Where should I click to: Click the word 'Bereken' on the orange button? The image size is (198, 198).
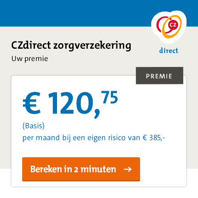click(46, 169)
